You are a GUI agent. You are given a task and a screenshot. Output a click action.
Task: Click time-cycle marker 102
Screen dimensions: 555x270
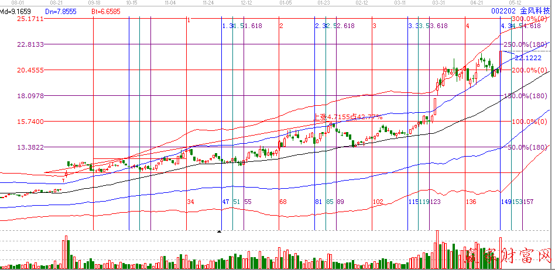point(378,201)
